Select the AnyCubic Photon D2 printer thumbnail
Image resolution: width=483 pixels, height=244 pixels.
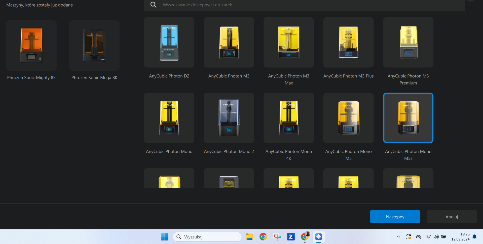click(169, 42)
